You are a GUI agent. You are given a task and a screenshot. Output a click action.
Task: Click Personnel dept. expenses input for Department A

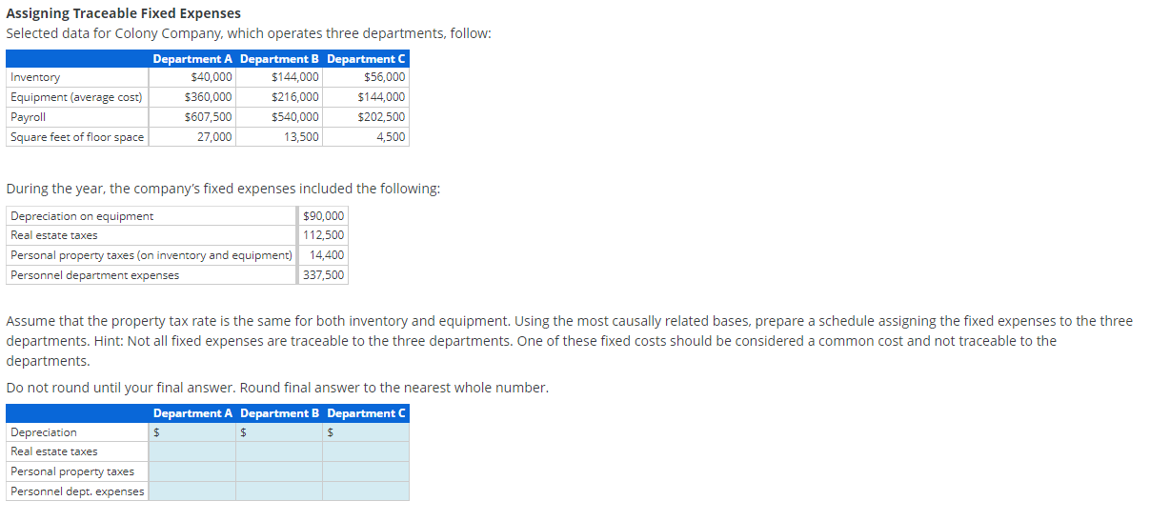tap(192, 491)
